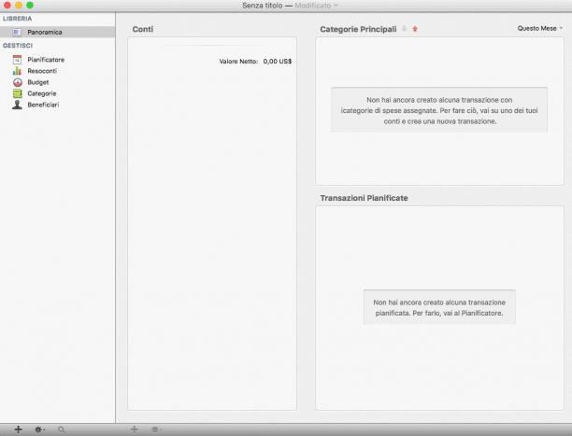The height and width of the screenshot is (436, 572).
Task: Click the Categorie Principali heading
Action: (358, 29)
